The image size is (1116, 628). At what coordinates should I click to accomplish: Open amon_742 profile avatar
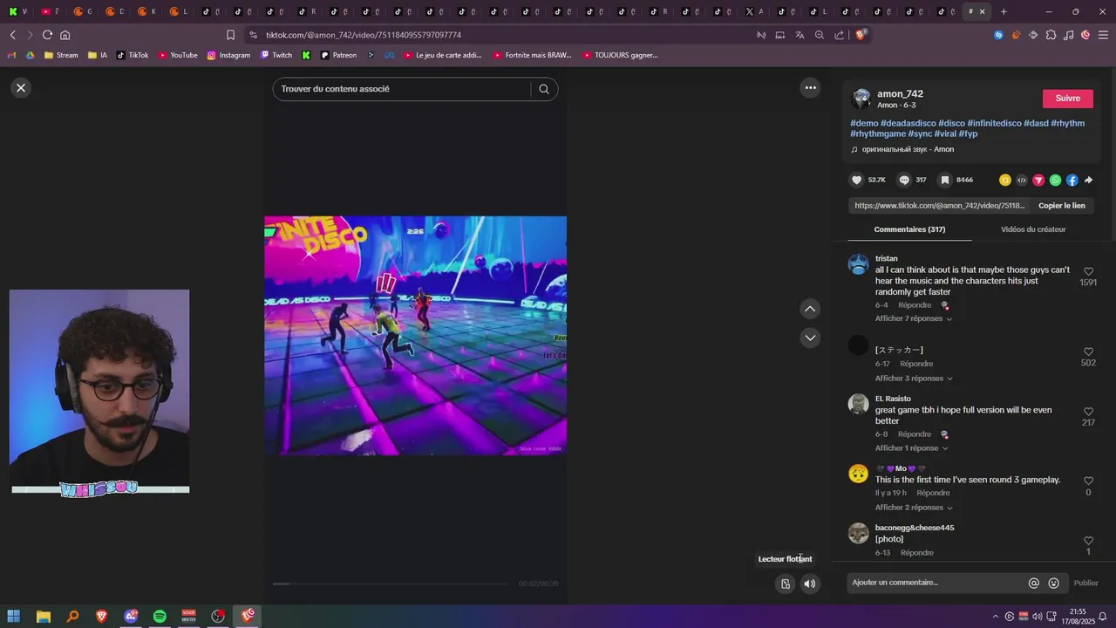861,99
